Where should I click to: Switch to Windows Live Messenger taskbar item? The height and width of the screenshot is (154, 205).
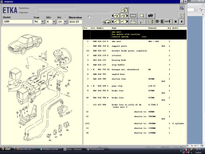tap(50, 149)
